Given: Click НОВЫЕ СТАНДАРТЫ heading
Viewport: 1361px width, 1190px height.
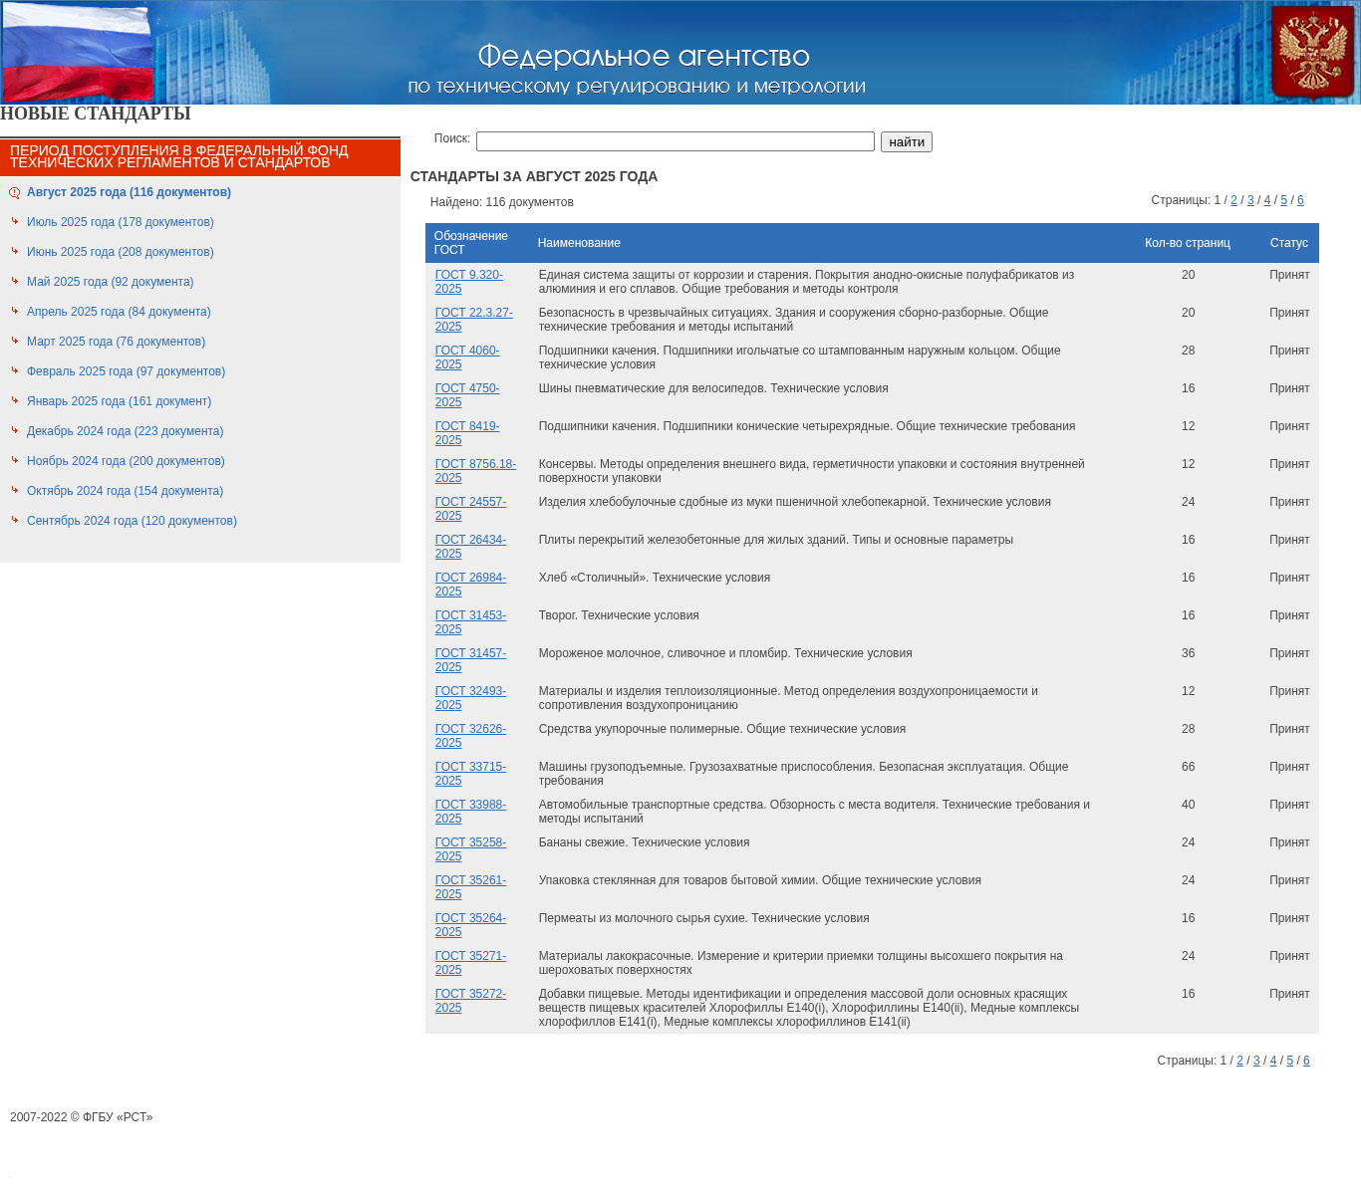Looking at the screenshot, I should tap(96, 114).
